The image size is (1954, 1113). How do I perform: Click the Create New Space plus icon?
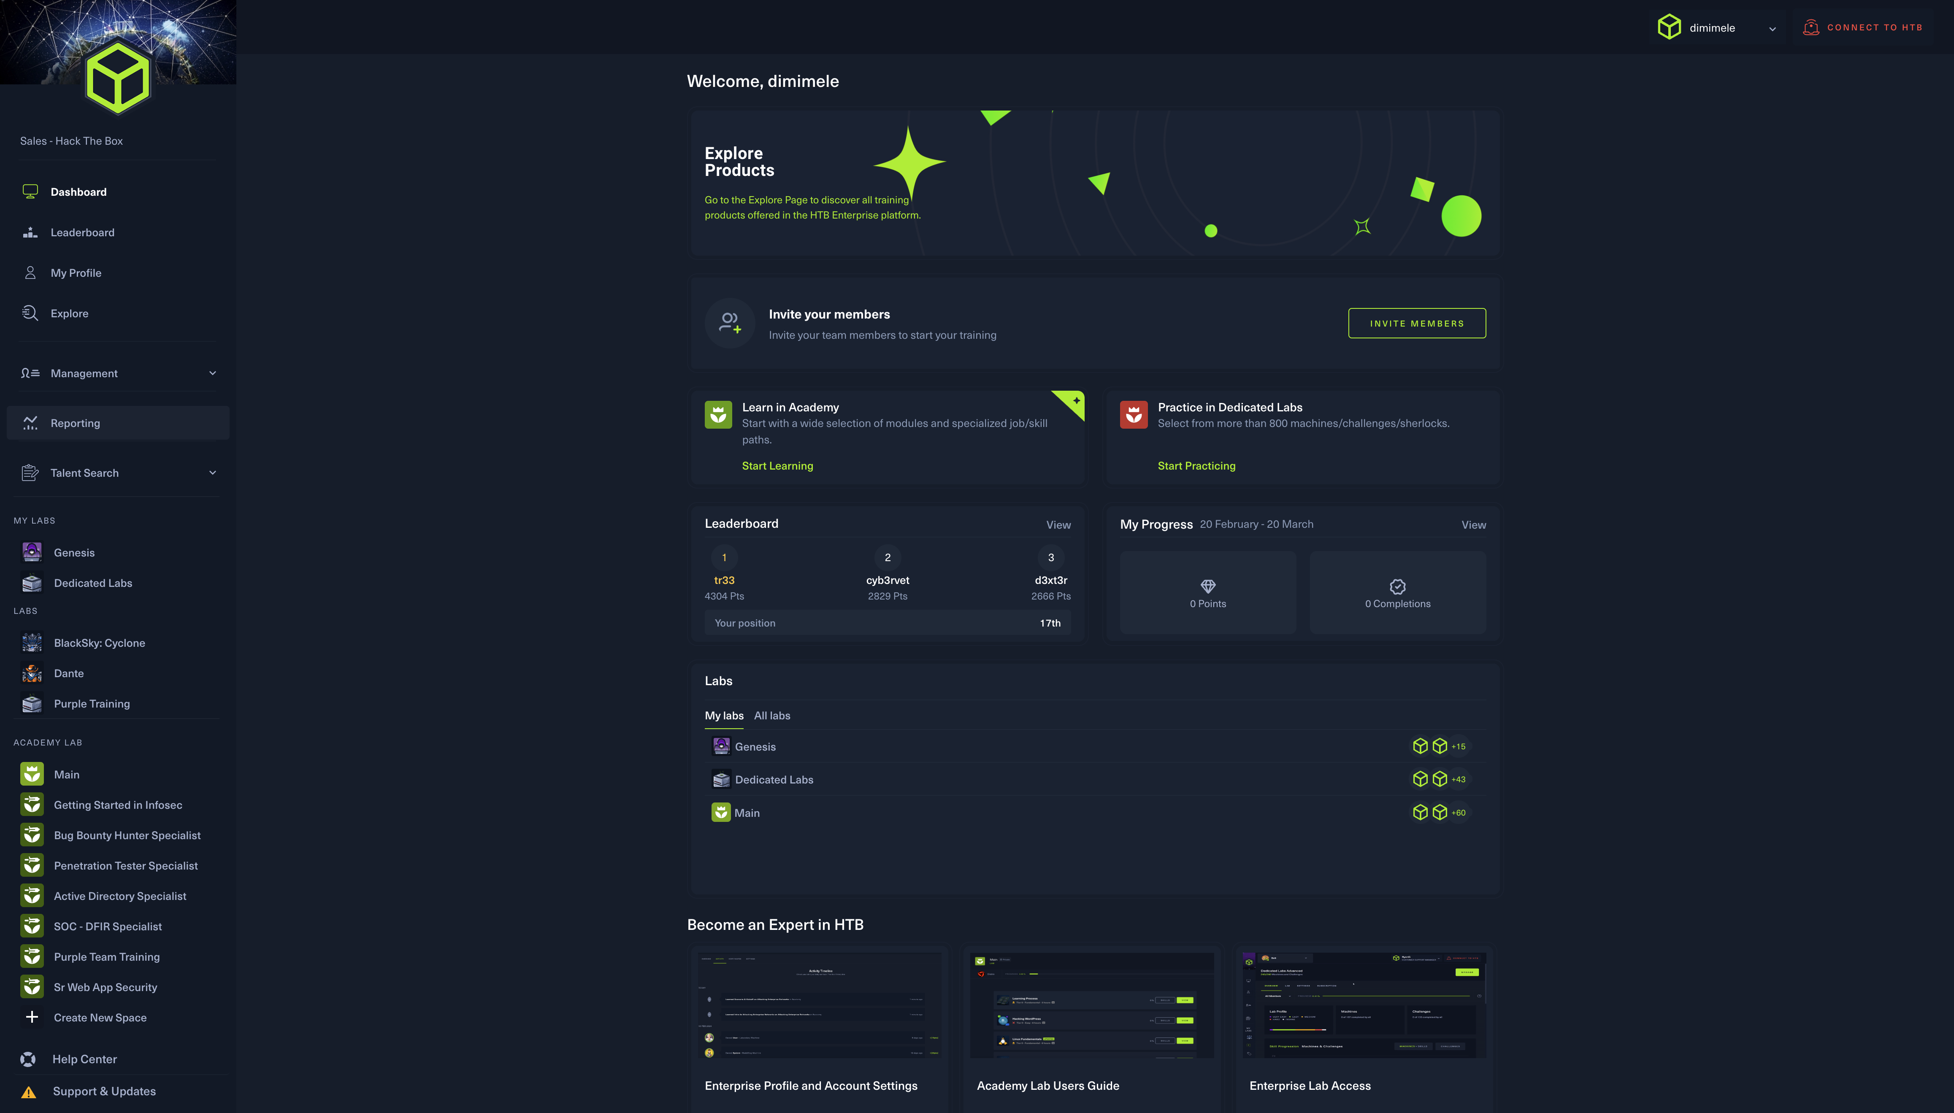point(31,1018)
